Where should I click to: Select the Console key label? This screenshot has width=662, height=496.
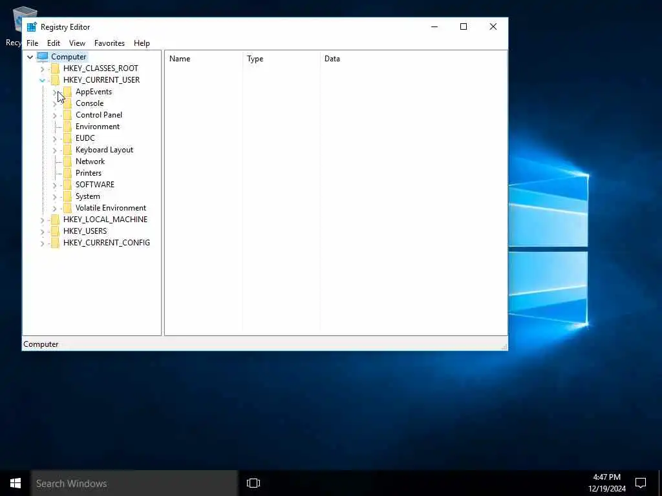click(x=89, y=103)
